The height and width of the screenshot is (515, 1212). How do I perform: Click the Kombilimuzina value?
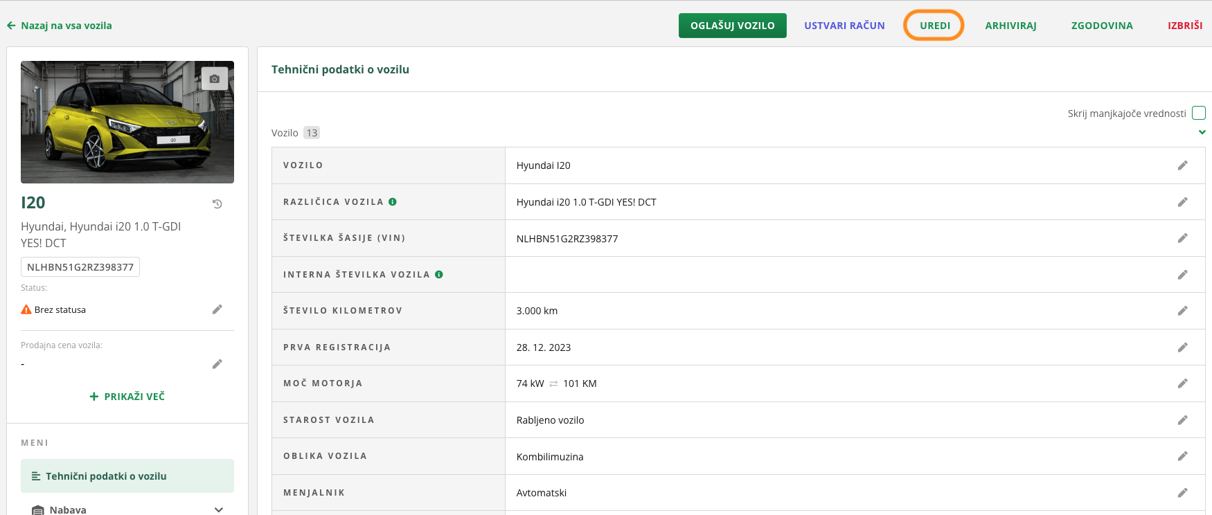click(x=550, y=457)
